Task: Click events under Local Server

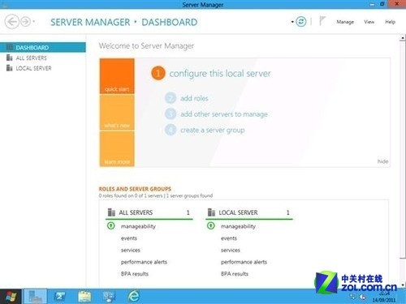Action: tap(229, 238)
